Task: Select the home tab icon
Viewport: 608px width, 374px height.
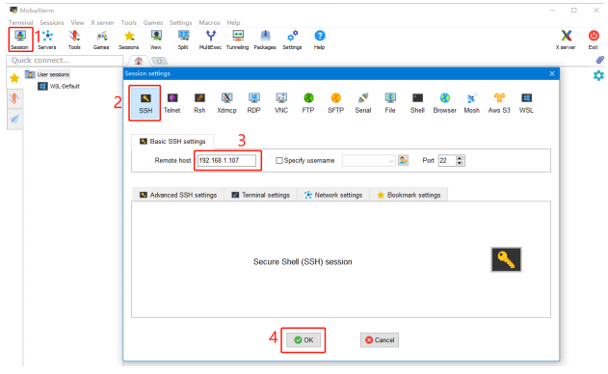Action: [139, 61]
